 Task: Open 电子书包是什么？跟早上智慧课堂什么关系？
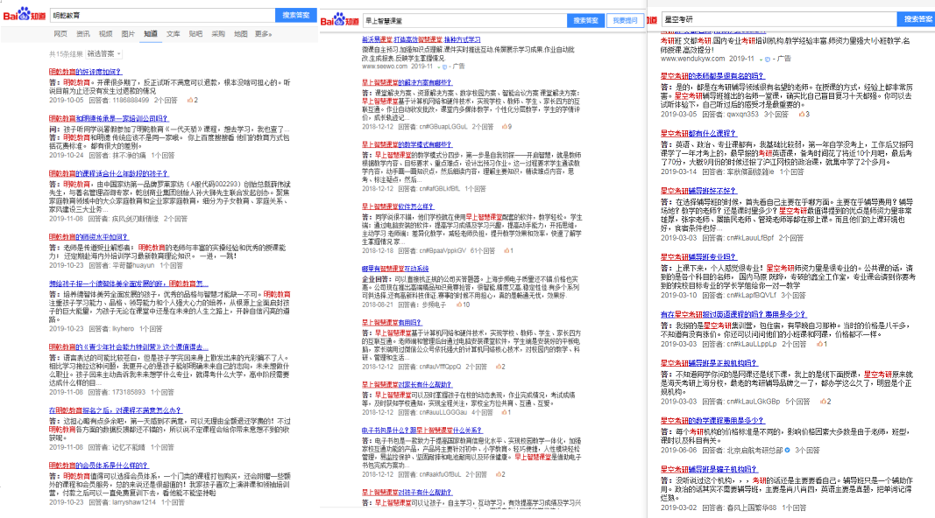click(422, 430)
